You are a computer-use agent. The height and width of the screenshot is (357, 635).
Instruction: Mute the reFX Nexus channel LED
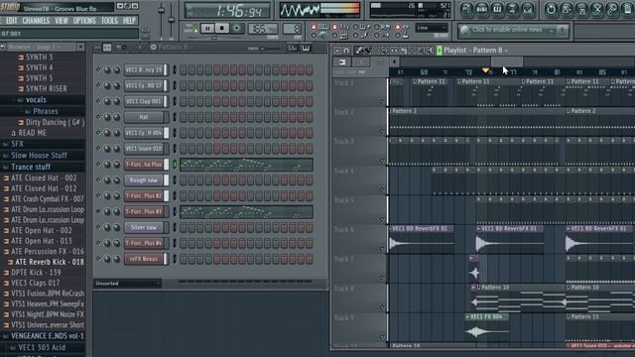(98, 259)
